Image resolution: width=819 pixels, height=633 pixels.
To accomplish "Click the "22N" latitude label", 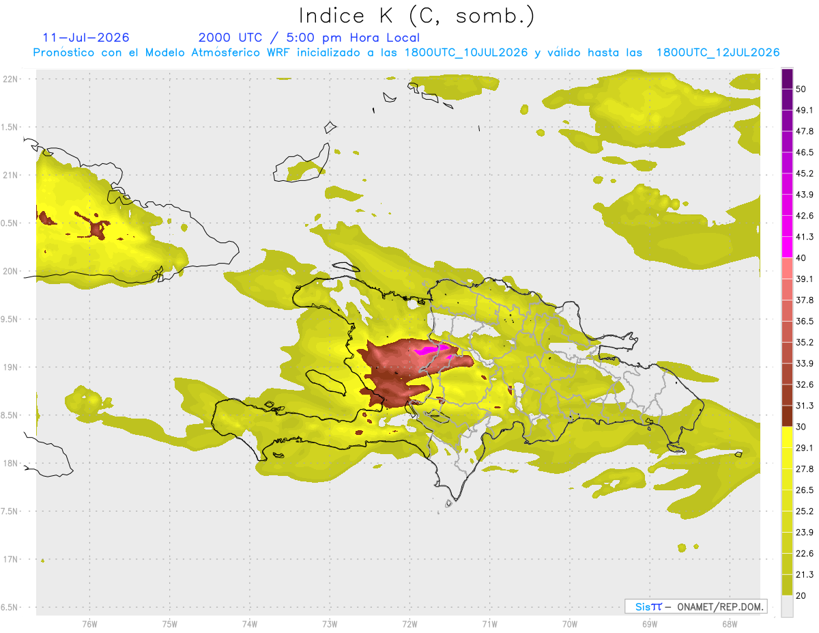I will (x=10, y=79).
